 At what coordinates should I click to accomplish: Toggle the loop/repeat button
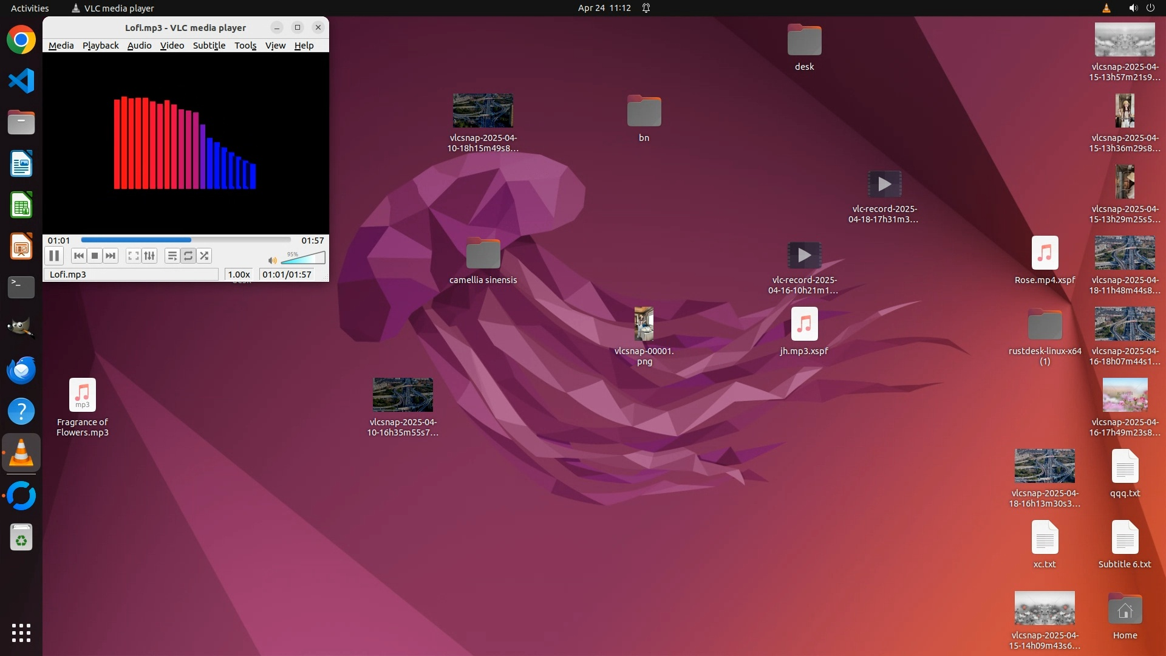pos(188,256)
